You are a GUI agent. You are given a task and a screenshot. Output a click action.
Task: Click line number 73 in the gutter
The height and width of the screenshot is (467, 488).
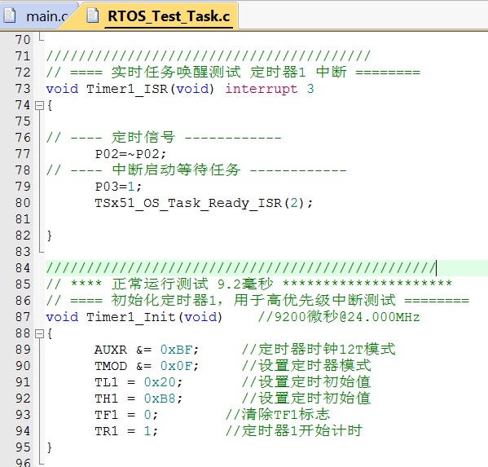click(x=23, y=89)
